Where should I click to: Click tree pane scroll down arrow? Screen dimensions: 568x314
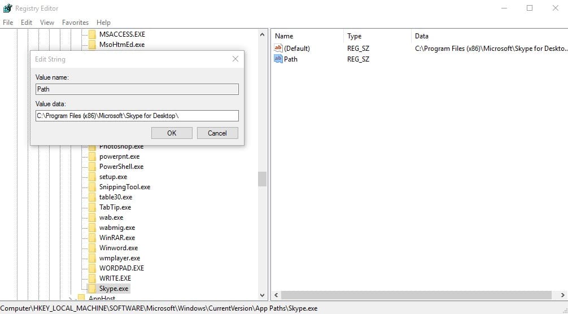click(263, 295)
